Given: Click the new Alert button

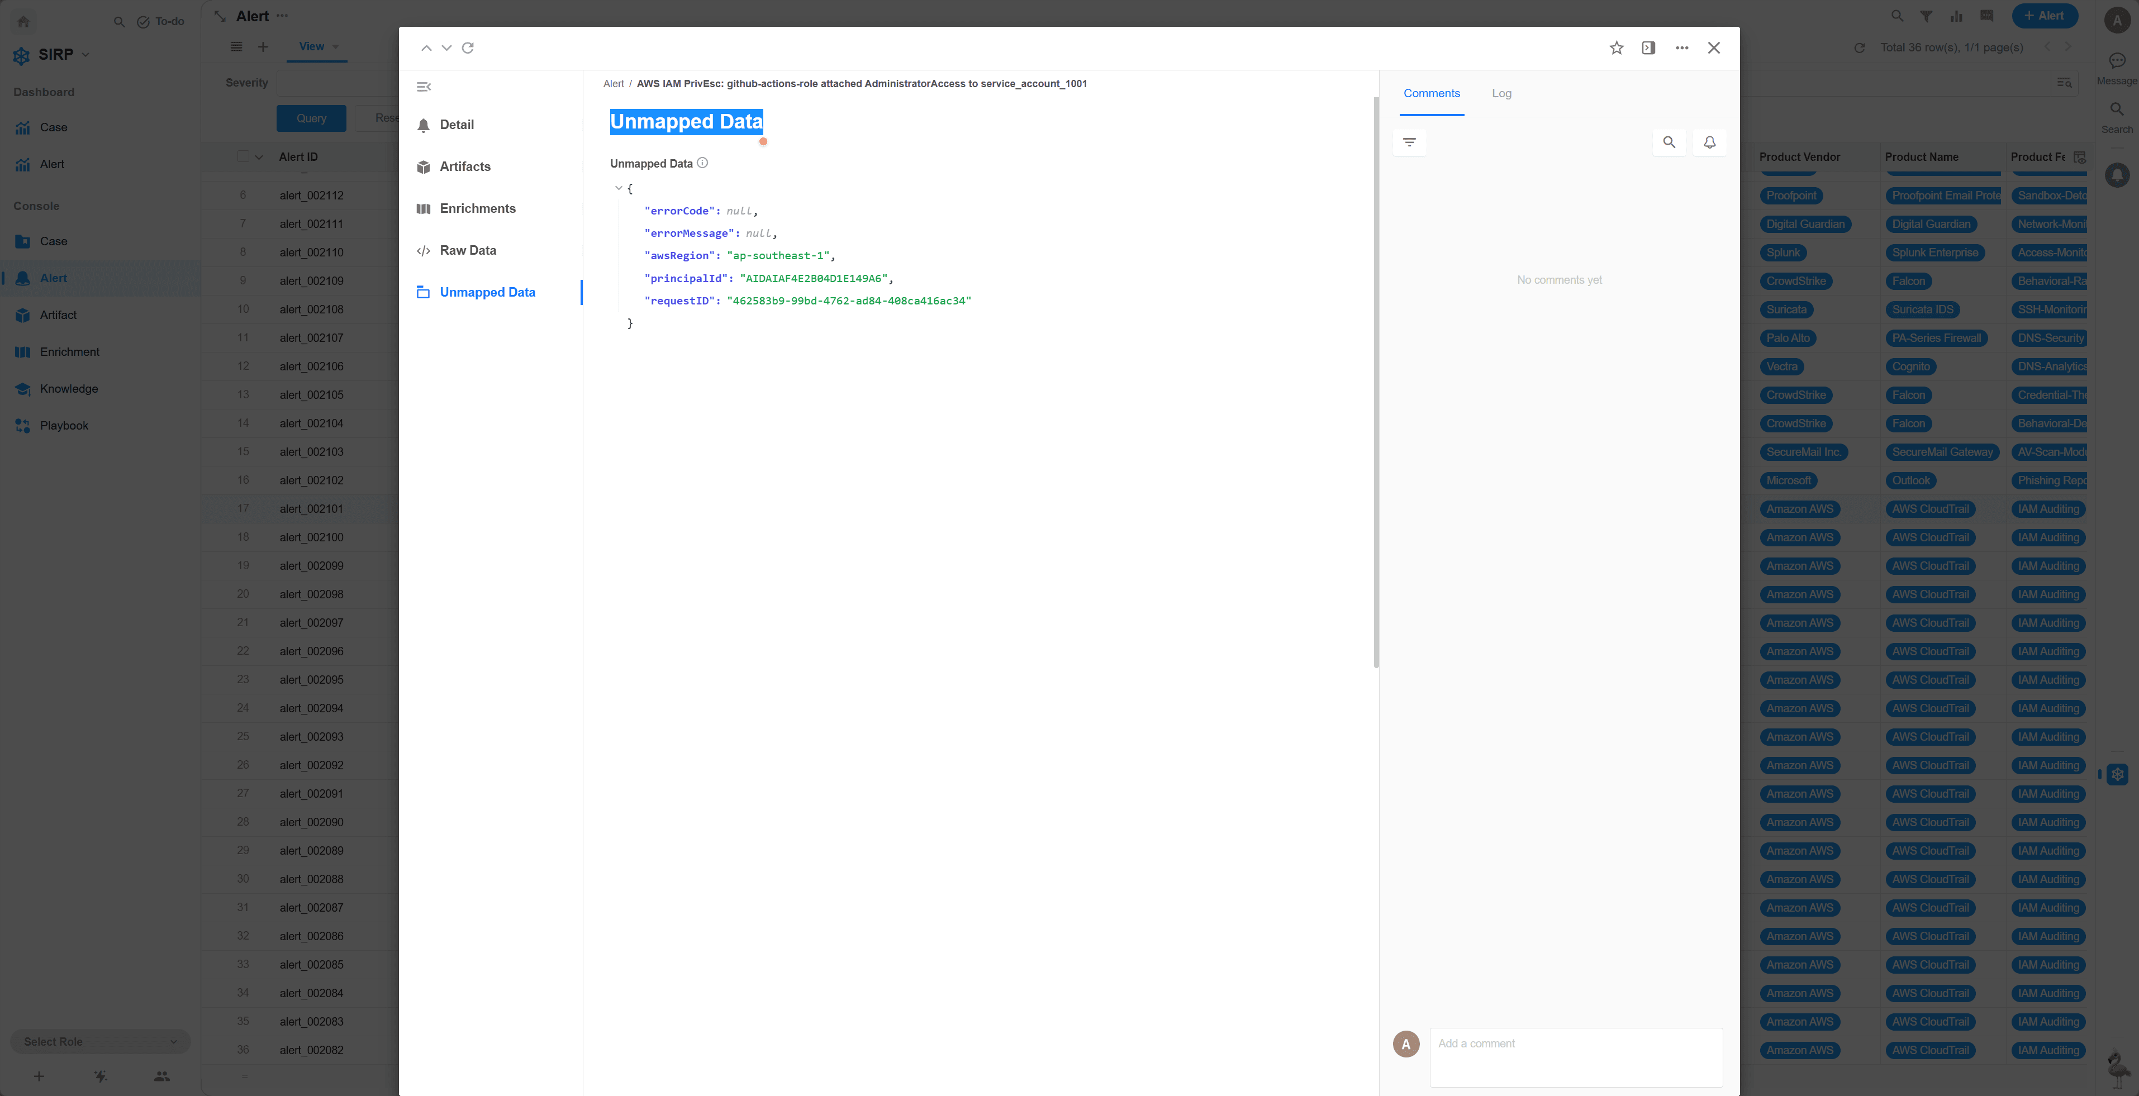Looking at the screenshot, I should point(2045,16).
